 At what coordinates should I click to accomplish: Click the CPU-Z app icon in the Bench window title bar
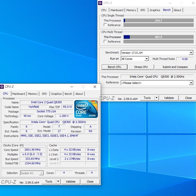(x=100, y=3)
